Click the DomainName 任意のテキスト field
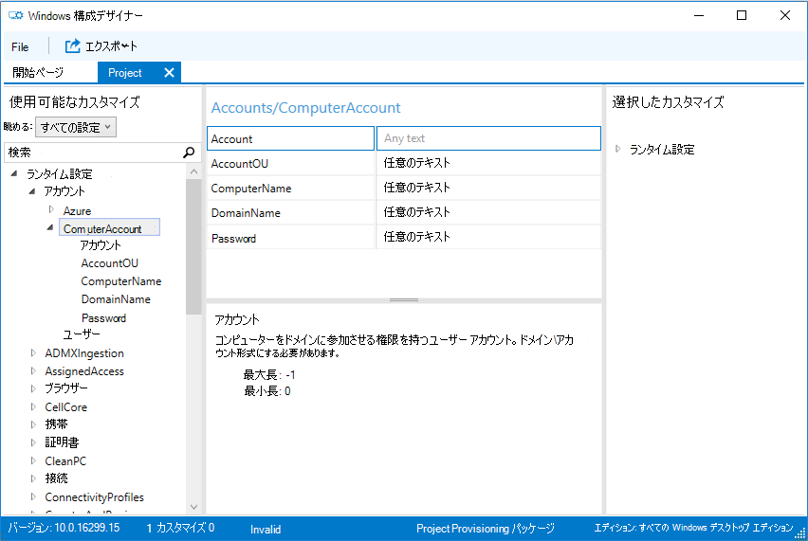Screen dimensions: 808x541 click(488, 212)
